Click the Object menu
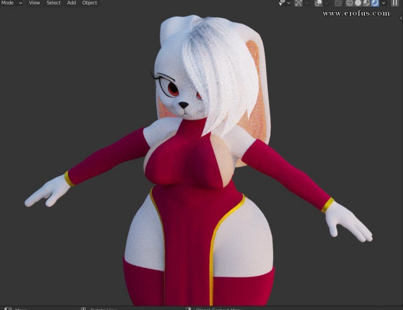Screen dimensions: 403x310 pos(89,3)
